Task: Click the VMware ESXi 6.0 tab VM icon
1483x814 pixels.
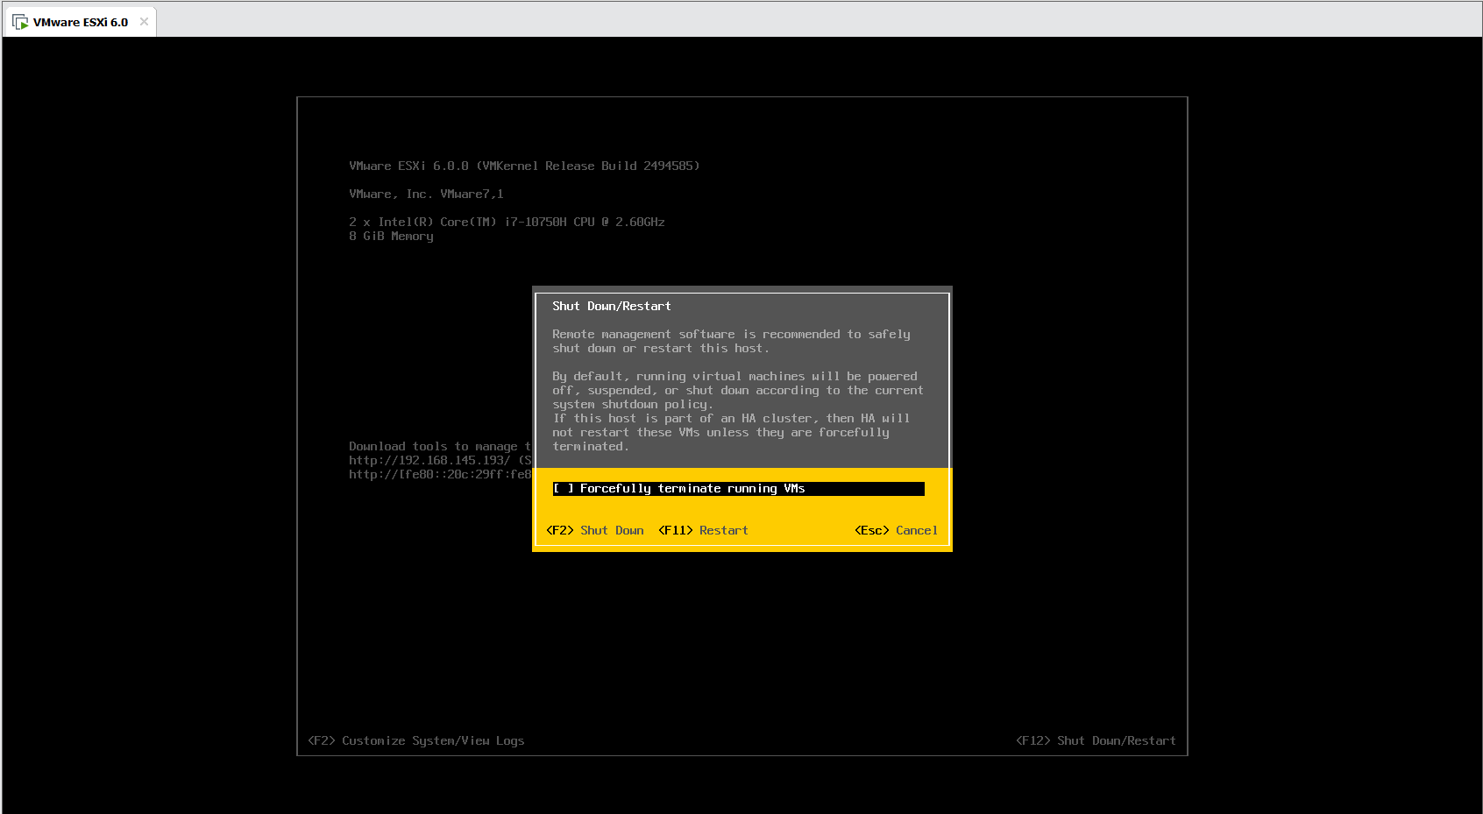Action: click(20, 22)
